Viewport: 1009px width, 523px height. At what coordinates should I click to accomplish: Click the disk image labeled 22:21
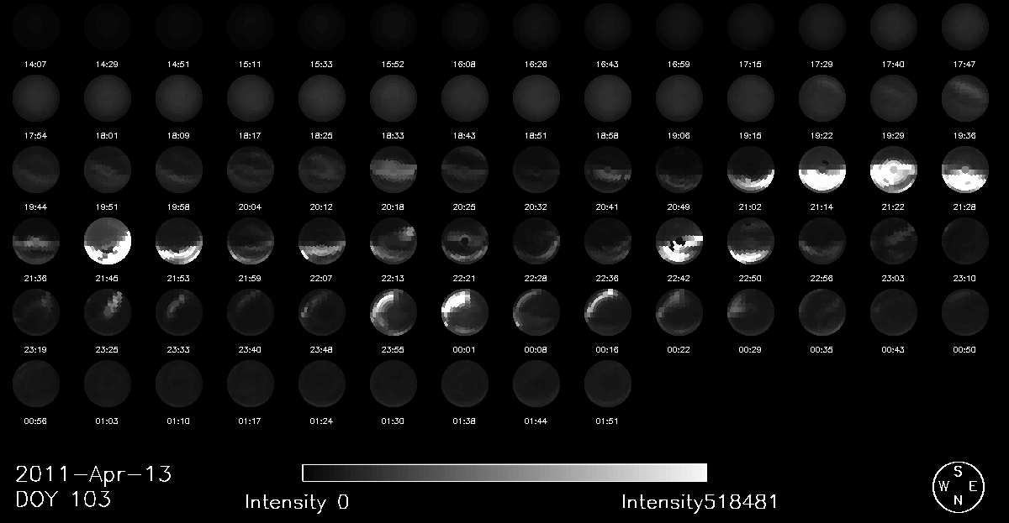tap(465, 241)
